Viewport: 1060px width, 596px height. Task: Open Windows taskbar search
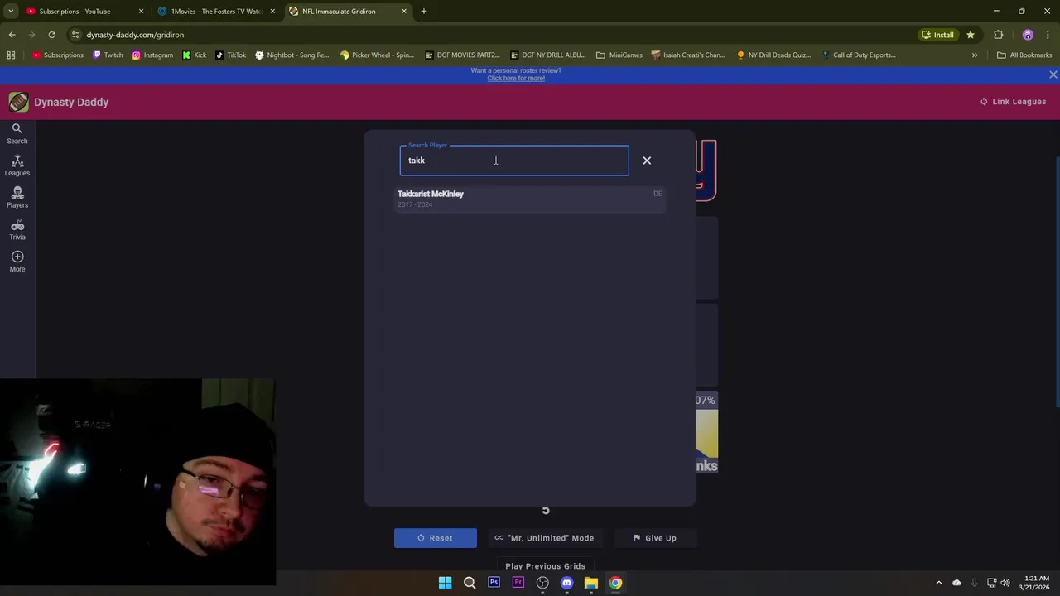click(x=470, y=583)
